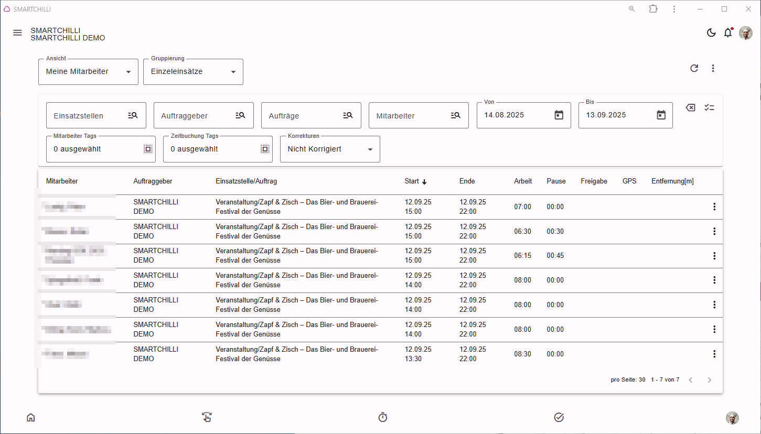The image size is (761, 434).
Task: Open row menu for 06:15 work entry
Action: [x=714, y=256]
